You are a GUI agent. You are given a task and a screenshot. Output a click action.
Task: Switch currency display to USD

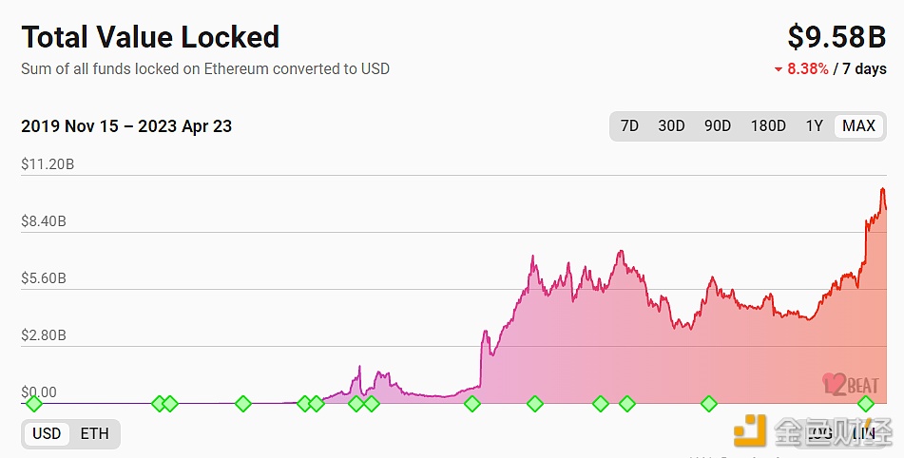click(47, 434)
